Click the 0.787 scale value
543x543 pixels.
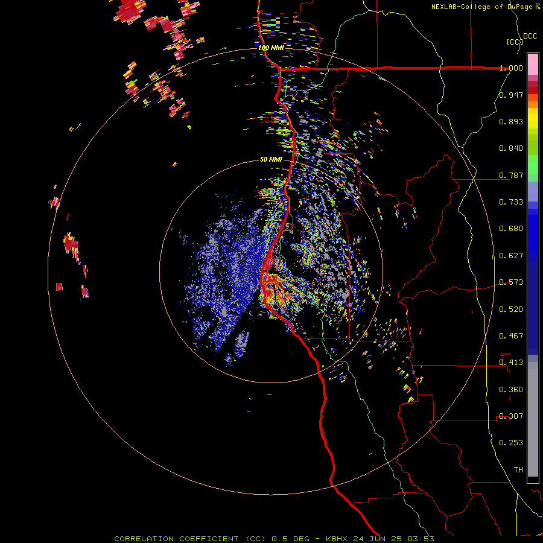tap(511, 175)
